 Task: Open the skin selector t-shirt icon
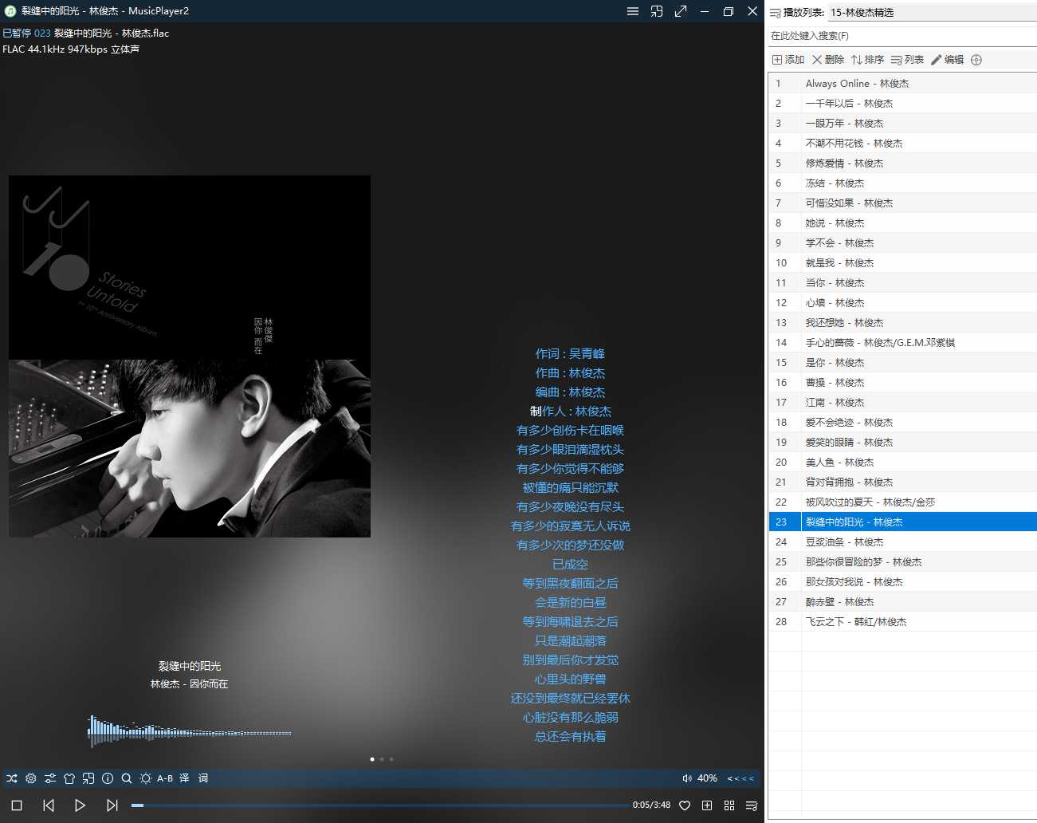point(69,778)
